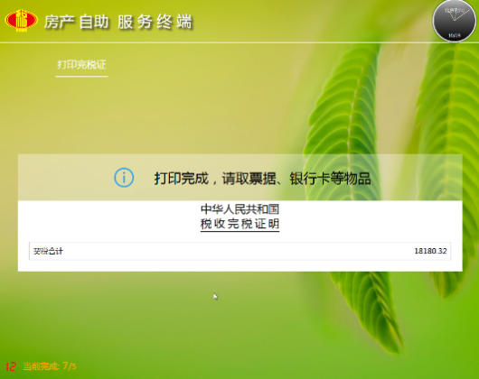Image resolution: width=479 pixels, height=379 pixels.
Task: Click the 18180.32 amount value
Action: pos(430,251)
